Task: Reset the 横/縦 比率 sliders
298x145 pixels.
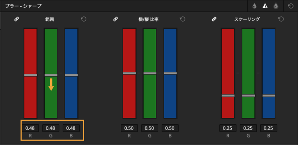Action: click(x=183, y=19)
